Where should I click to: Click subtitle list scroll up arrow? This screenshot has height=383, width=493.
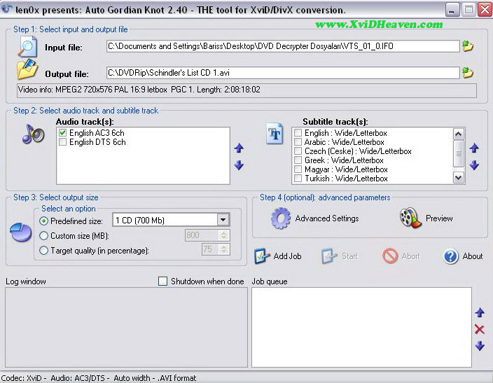458,134
